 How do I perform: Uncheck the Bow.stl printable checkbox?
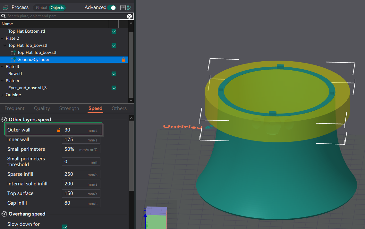[x=114, y=74]
